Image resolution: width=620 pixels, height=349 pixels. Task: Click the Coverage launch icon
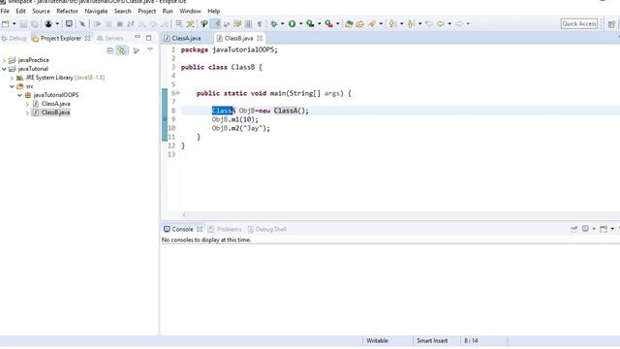(x=310, y=23)
